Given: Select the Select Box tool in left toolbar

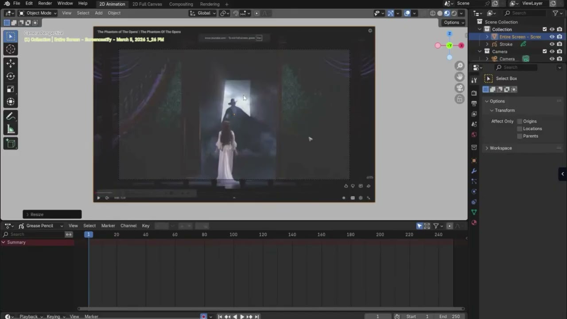Looking at the screenshot, I should (11, 36).
